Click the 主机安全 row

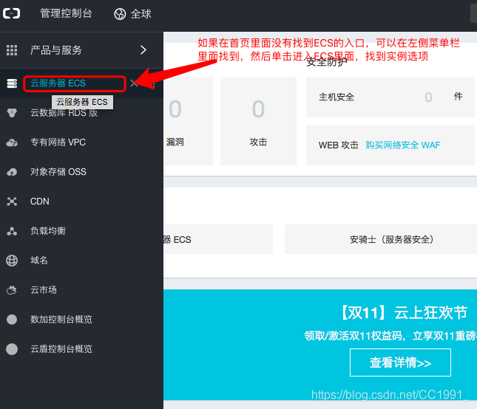tap(390, 97)
